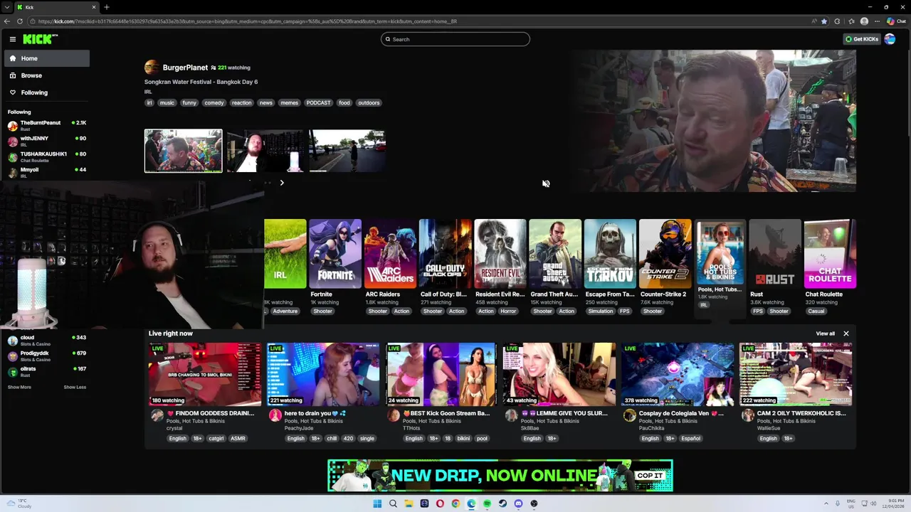Open TUSHARKAUSHIK1 in the following list
This screenshot has height=512, width=911.
pyautogui.click(x=46, y=157)
